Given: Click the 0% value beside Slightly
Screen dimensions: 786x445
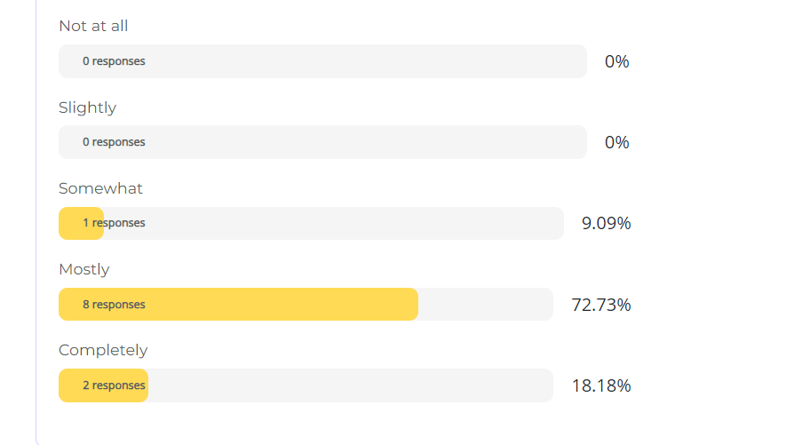Looking at the screenshot, I should [616, 142].
